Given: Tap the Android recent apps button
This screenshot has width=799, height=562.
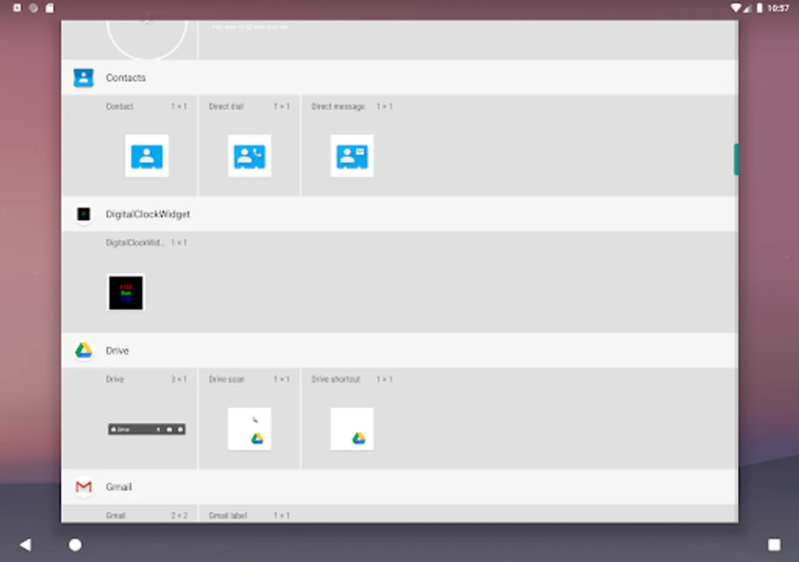Looking at the screenshot, I should click(x=774, y=545).
